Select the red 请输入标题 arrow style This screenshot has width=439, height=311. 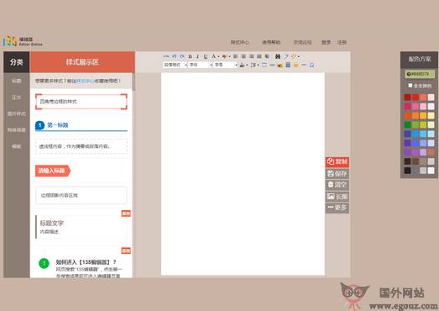(x=53, y=171)
